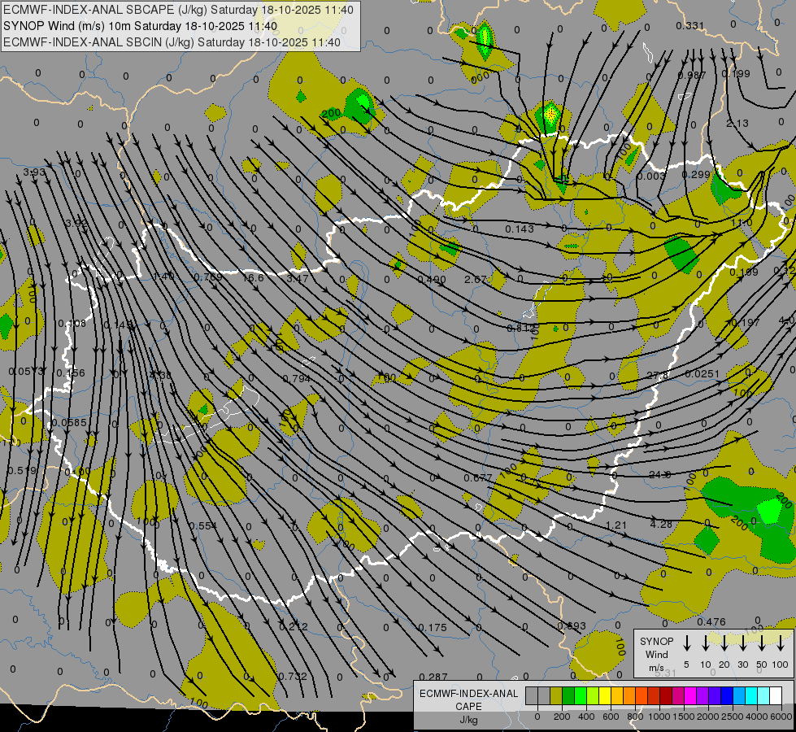Click the 0.490 value on the map
The height and width of the screenshot is (732, 796).
pyautogui.click(x=432, y=280)
